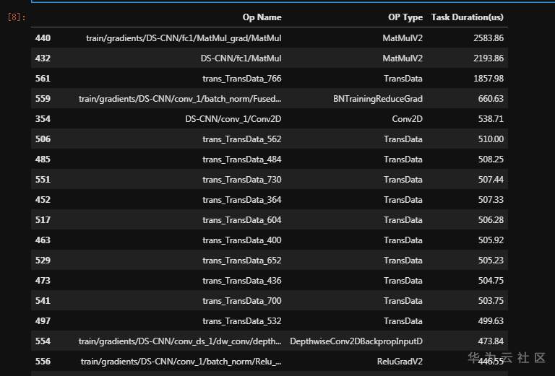Select row index 554

click(x=43, y=341)
